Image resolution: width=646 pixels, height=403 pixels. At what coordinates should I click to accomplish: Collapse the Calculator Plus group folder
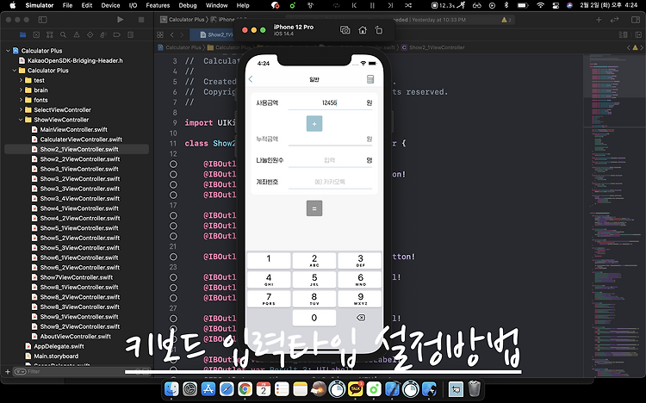tap(15, 71)
